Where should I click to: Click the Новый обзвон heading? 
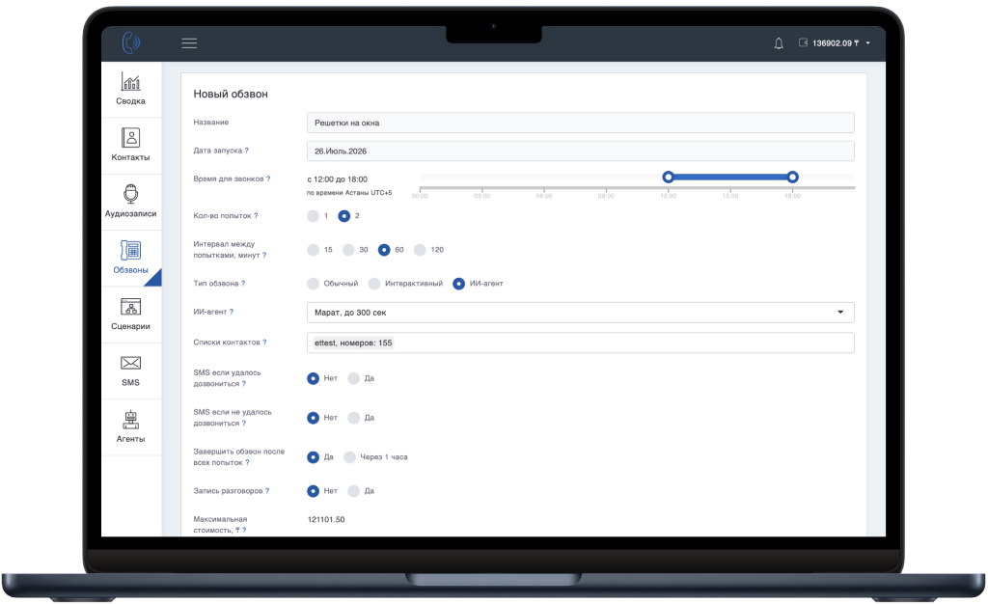(x=231, y=94)
